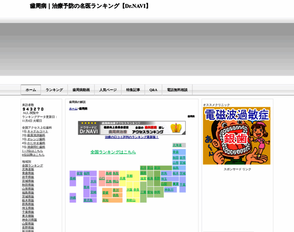This screenshot has width=294, height=232.
Task: Go to the Q&A tab
Action: 153,90
